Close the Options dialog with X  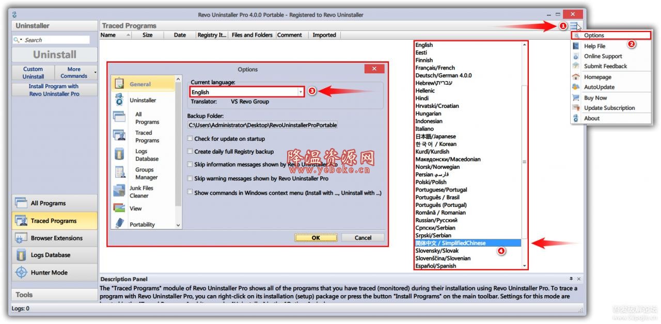(x=374, y=69)
